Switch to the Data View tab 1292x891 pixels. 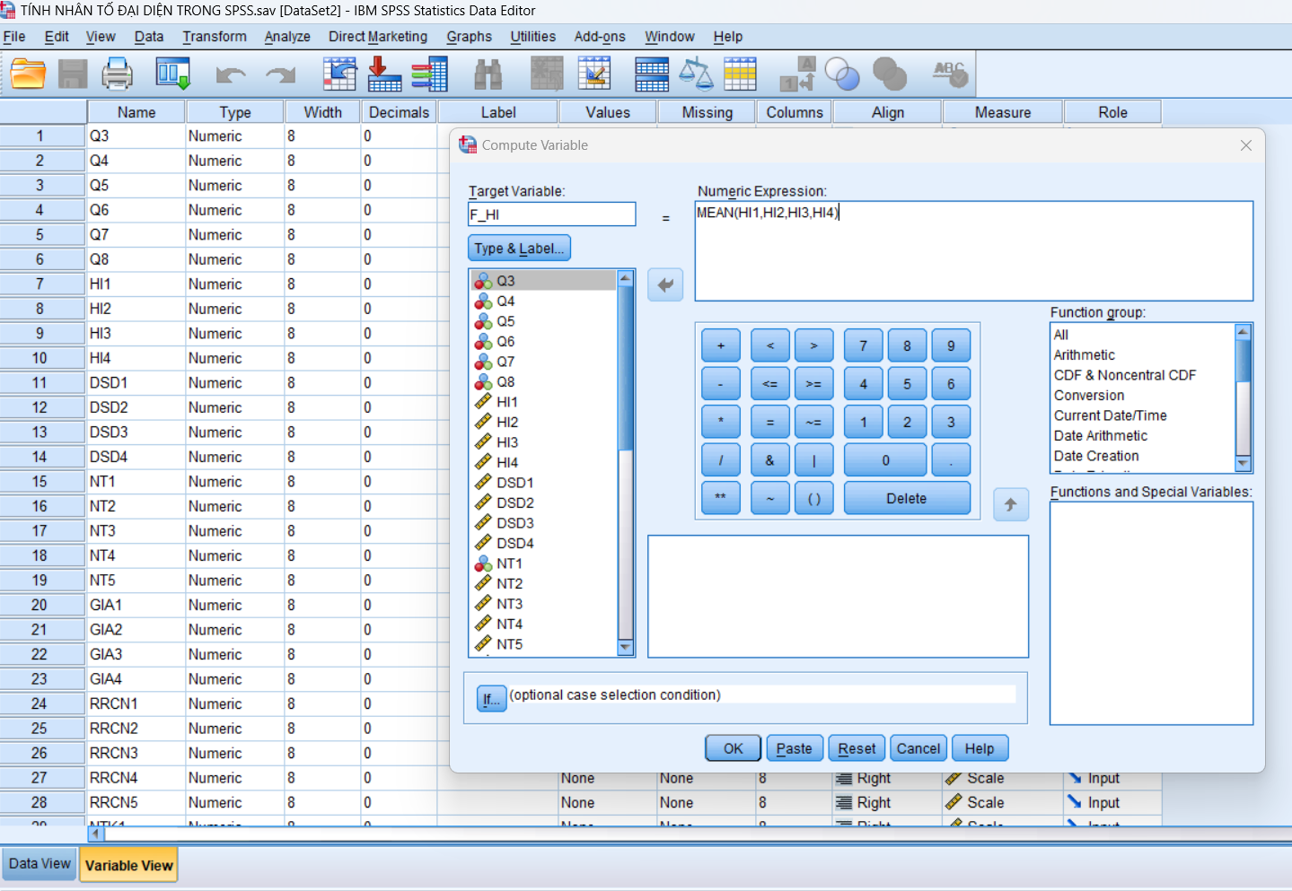(x=40, y=864)
